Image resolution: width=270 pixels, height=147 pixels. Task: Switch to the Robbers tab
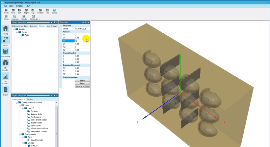tap(34, 26)
